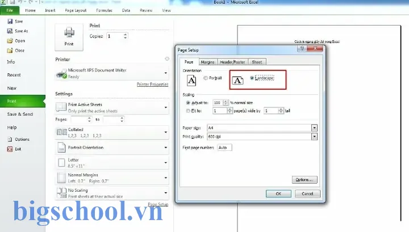The image size is (409, 232).
Task: Click the Options... button in Page Setup
Action: coord(304,180)
